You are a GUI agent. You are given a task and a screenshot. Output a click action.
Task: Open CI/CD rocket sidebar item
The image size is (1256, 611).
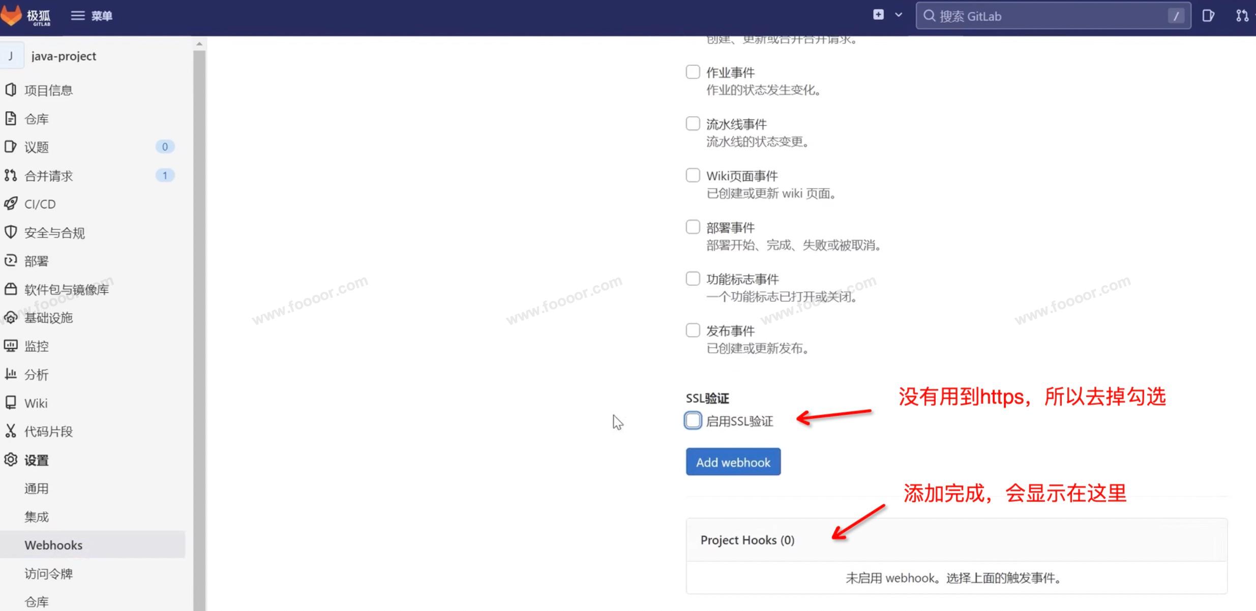coord(40,204)
